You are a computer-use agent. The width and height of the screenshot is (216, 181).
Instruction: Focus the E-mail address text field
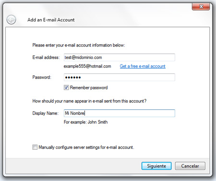(120, 58)
